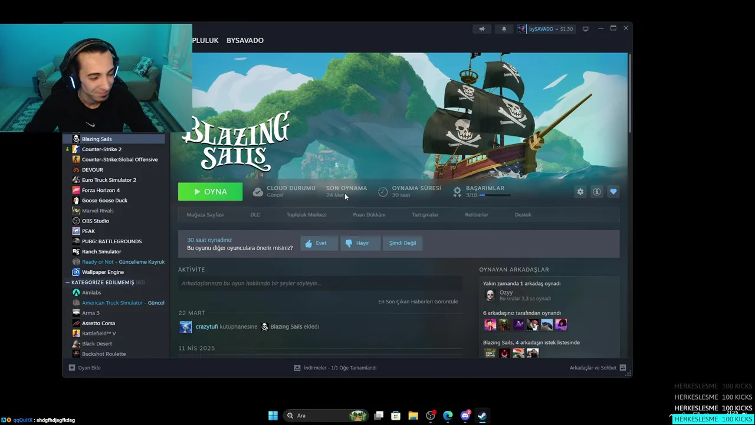Image resolution: width=755 pixels, height=425 pixels.
Task: Open Başarımlar achievements gear icon
Action: pyautogui.click(x=457, y=192)
